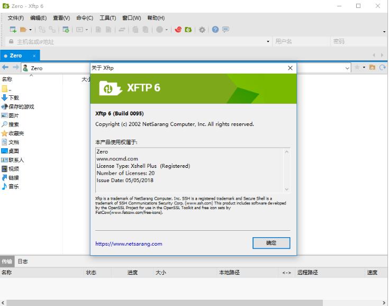Image resolution: width=389 pixels, height=306 pixels.
Task: Click the 本地路径 column header
Action: click(x=229, y=272)
